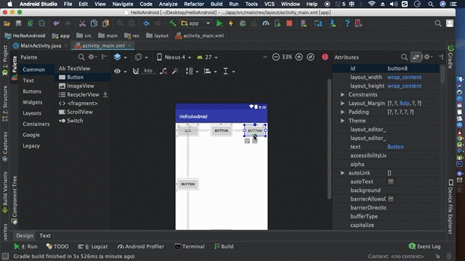Image resolution: width=465 pixels, height=261 pixels.
Task: Open the Gradle side panel
Action: click(450, 57)
